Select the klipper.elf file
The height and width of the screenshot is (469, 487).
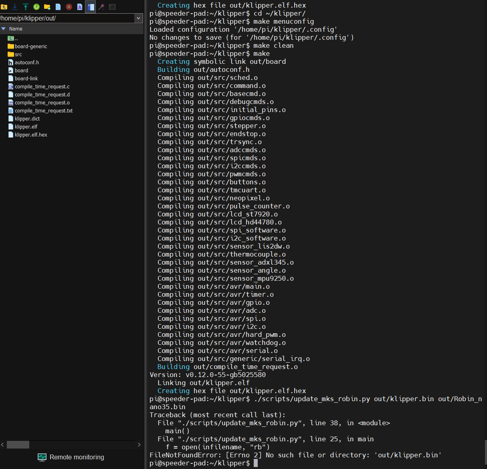(22, 127)
